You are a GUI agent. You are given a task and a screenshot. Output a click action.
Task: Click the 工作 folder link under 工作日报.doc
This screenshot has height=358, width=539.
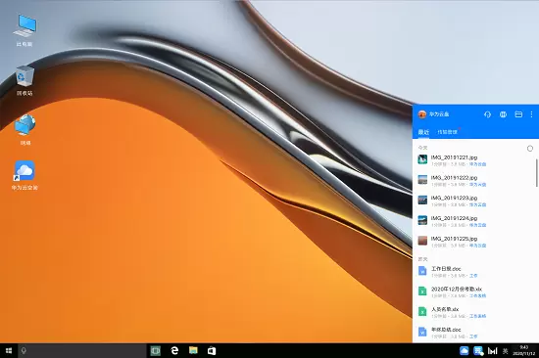coord(473,276)
